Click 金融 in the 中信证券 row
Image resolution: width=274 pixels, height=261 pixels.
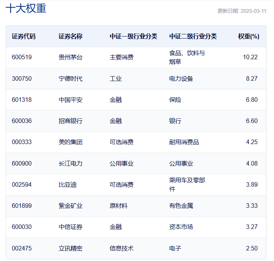coord(115,227)
